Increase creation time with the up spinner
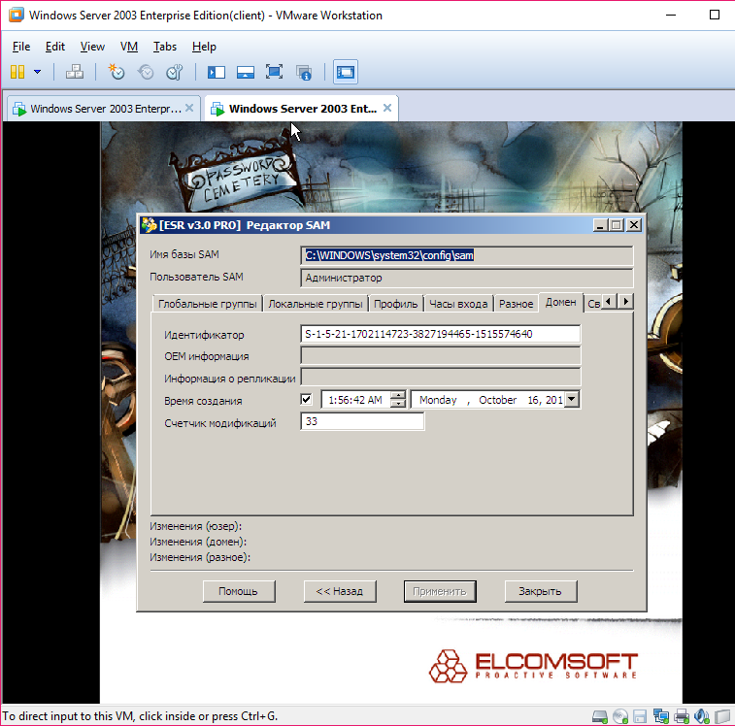Screen dimensions: 735x726 click(x=398, y=395)
